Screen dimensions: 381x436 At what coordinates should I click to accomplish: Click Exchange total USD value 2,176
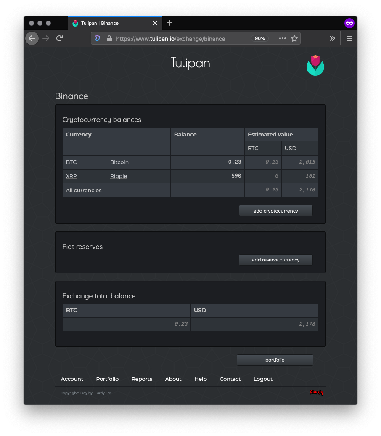click(307, 324)
